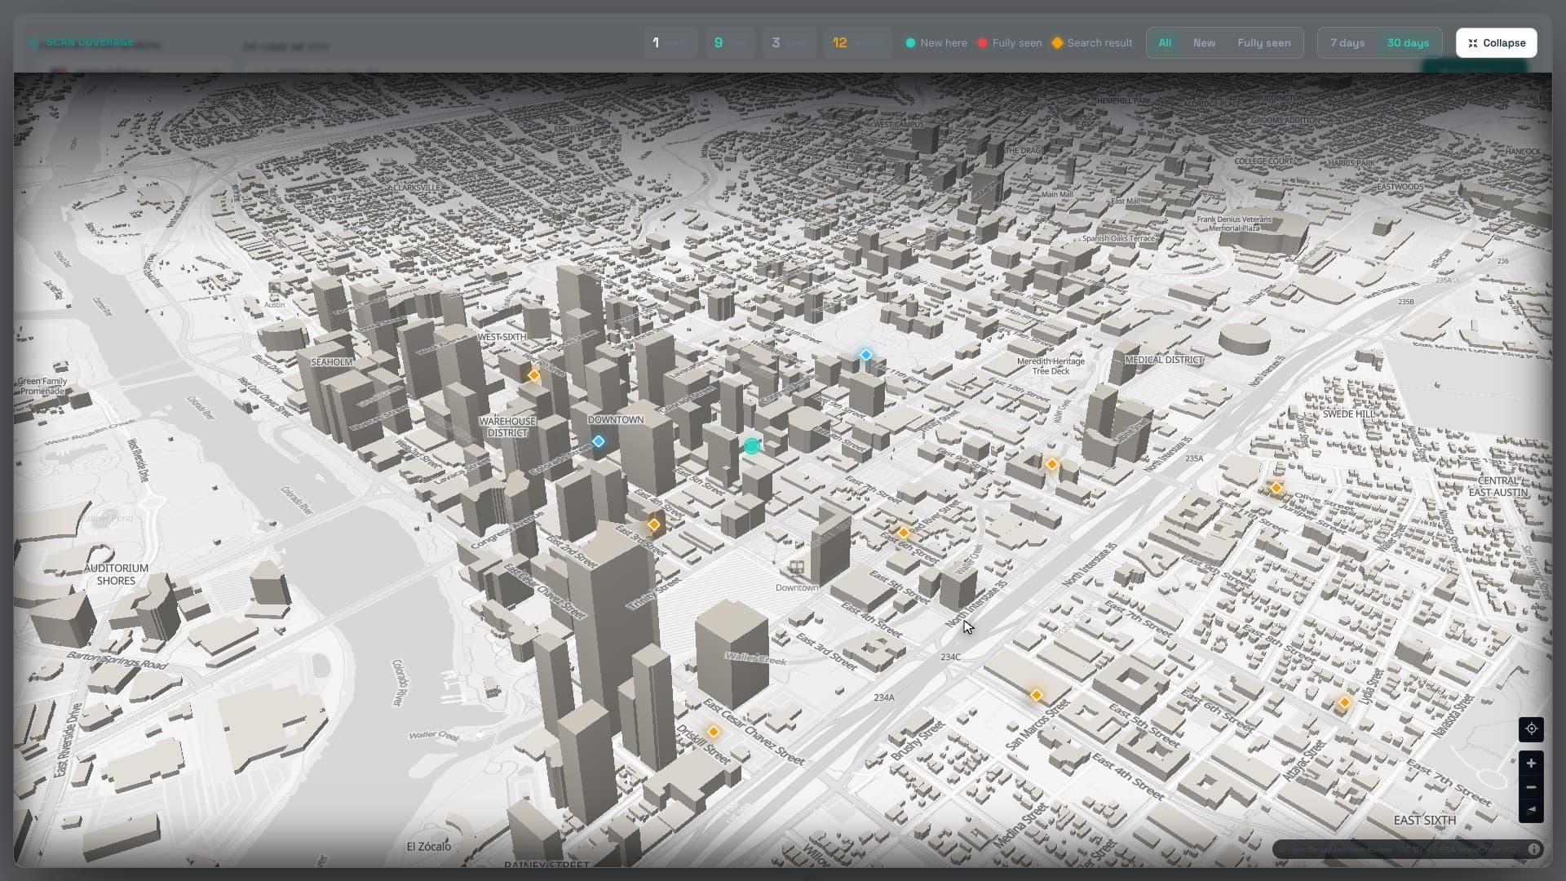
Task: Click orange marker near San Marcos Street
Action: click(1037, 695)
